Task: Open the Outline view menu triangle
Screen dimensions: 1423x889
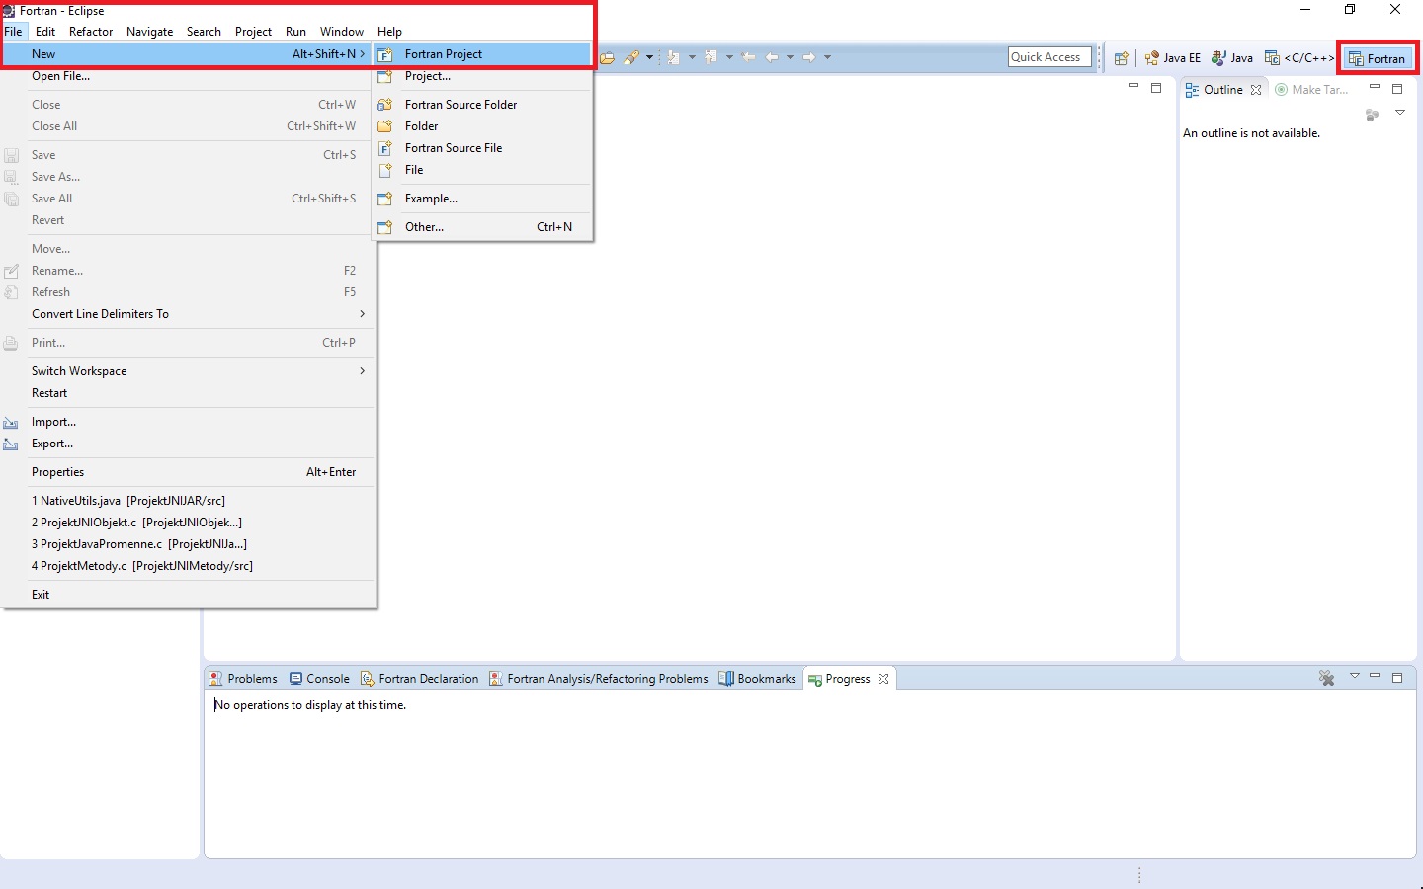Action: (1400, 114)
